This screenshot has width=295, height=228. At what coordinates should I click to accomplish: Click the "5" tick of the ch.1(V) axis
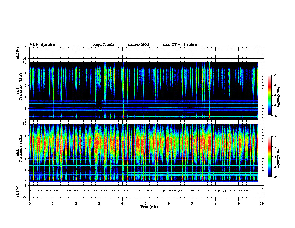26,47
